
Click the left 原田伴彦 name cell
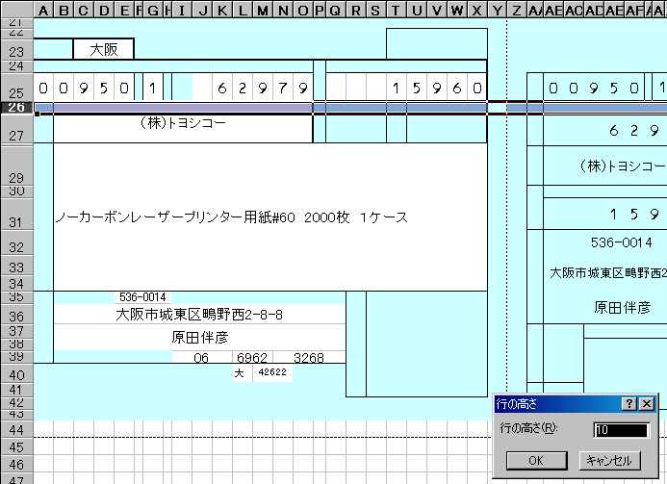(199, 338)
